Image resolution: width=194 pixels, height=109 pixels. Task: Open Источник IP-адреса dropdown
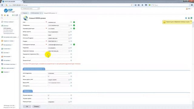59,38
